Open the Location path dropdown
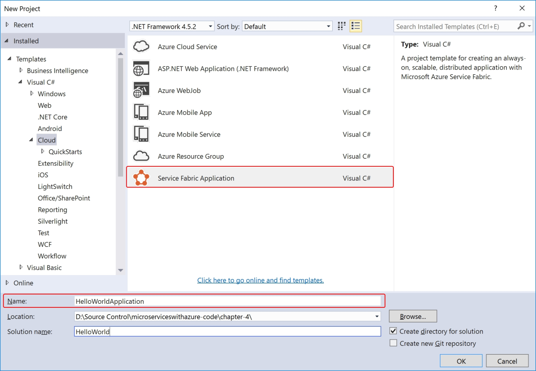 (x=377, y=316)
